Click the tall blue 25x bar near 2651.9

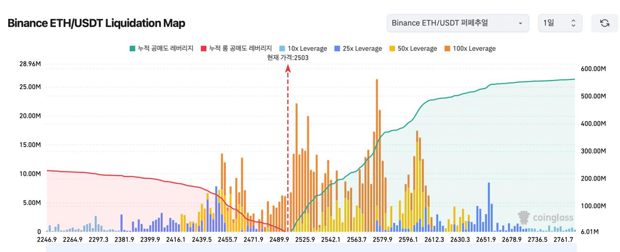point(489,207)
